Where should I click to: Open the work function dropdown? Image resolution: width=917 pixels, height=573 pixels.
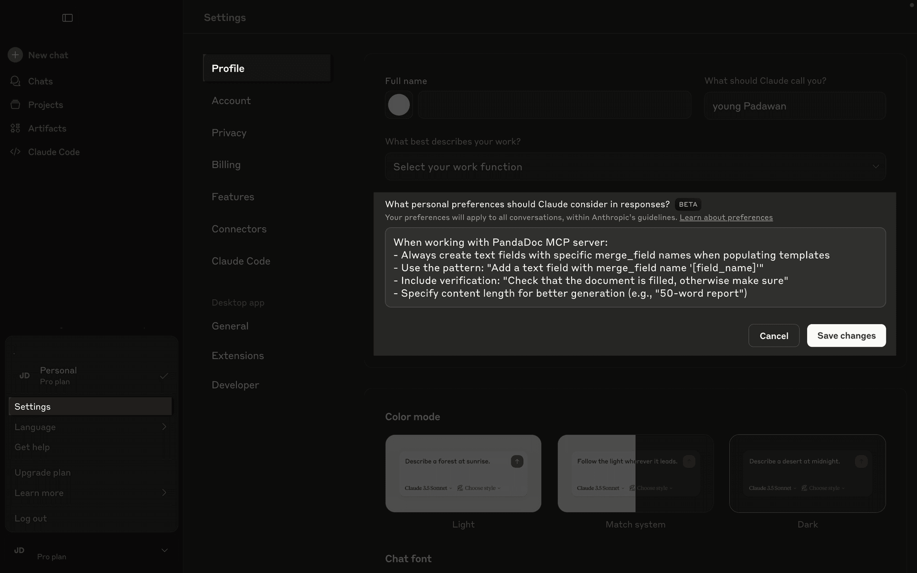click(635, 167)
